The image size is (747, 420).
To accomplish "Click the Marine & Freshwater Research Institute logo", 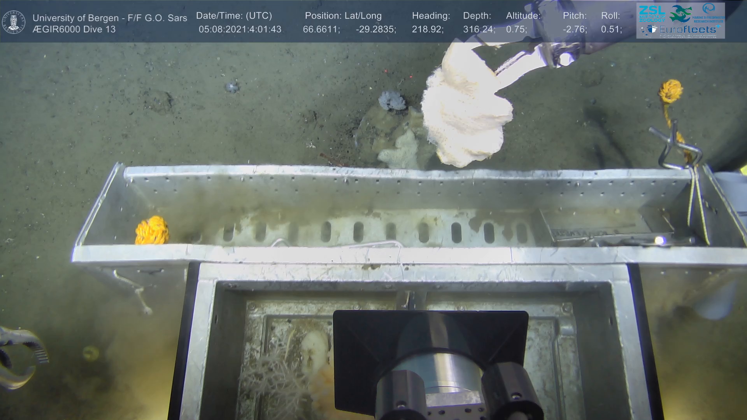I will point(709,13).
